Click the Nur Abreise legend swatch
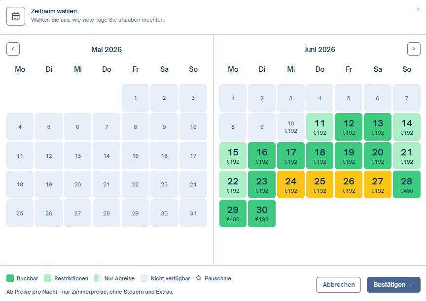The image size is (426, 301). coord(98,278)
